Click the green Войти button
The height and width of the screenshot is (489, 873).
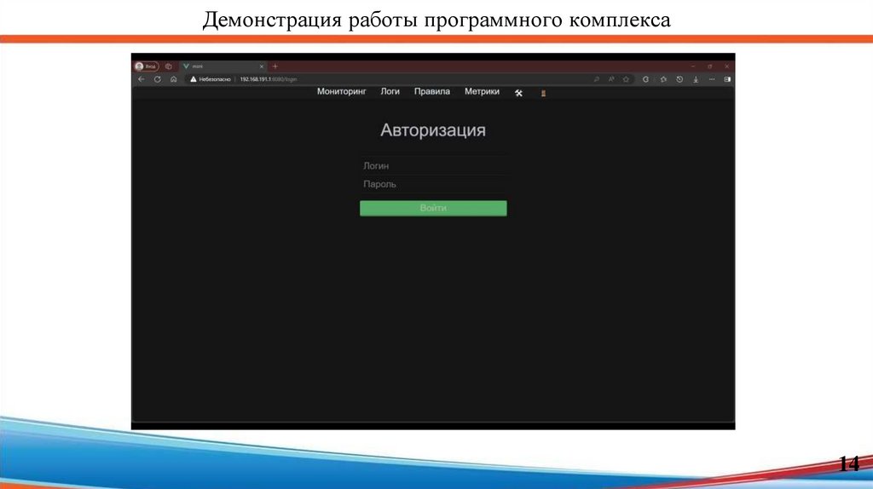click(433, 208)
